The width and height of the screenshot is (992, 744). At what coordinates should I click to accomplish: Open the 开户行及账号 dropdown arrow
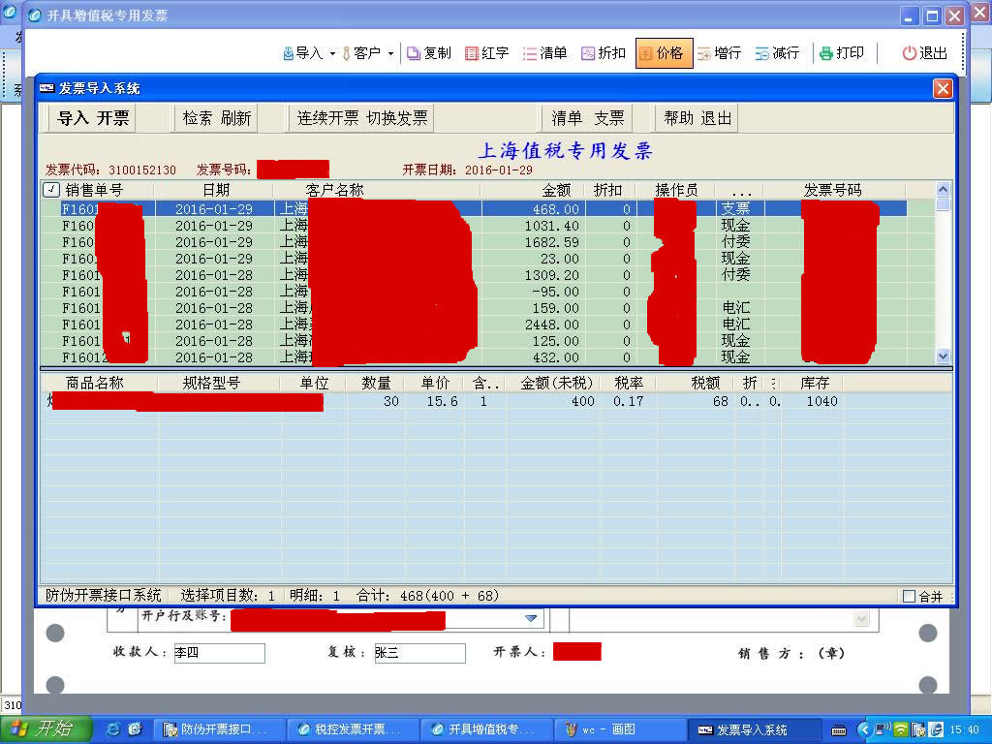532,619
